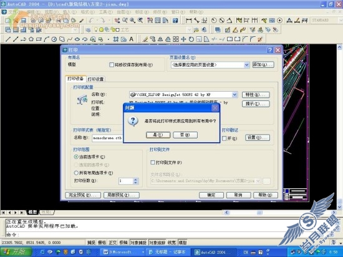Expand the printer name dropdown
This screenshot has width=343, height=257.
click(234, 95)
